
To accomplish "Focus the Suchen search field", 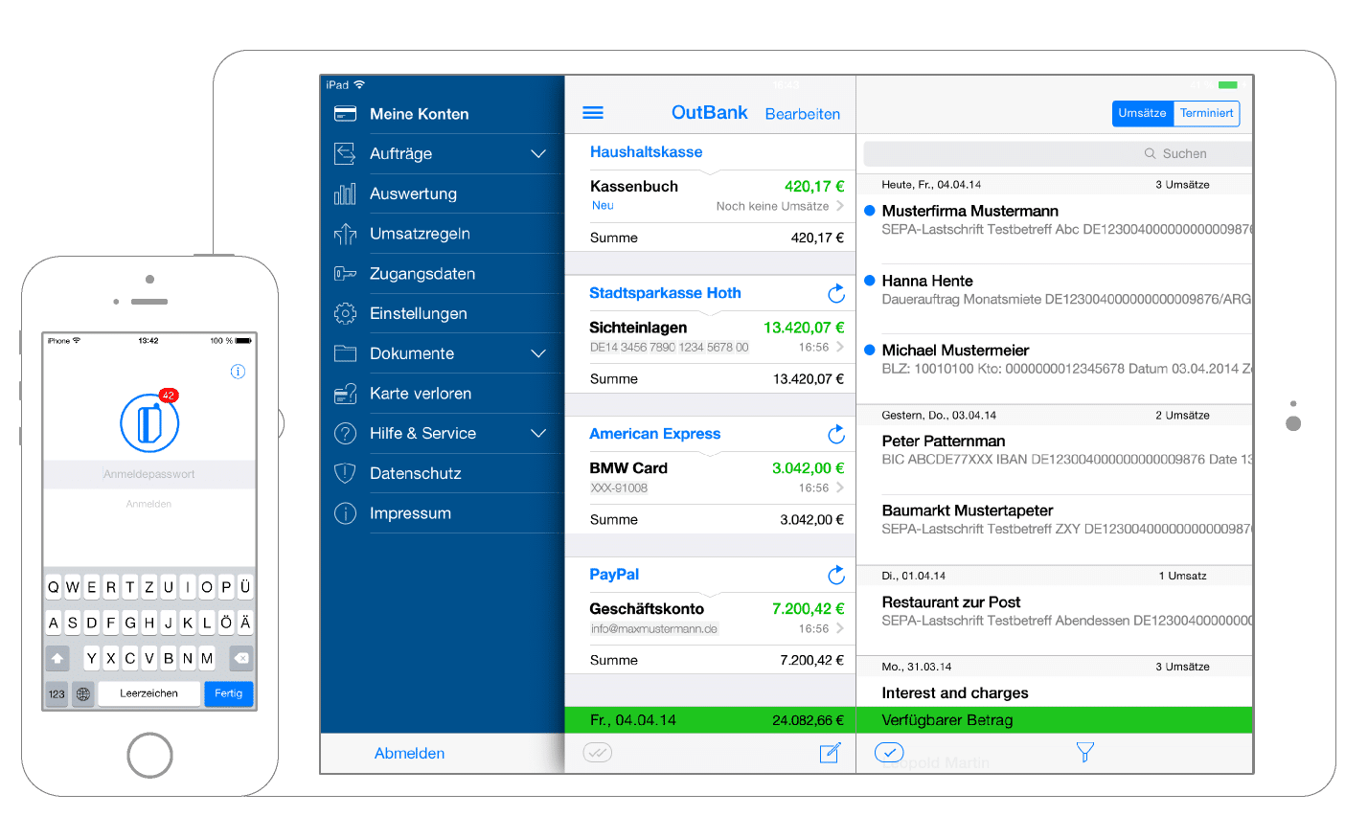I will coord(1058,153).
